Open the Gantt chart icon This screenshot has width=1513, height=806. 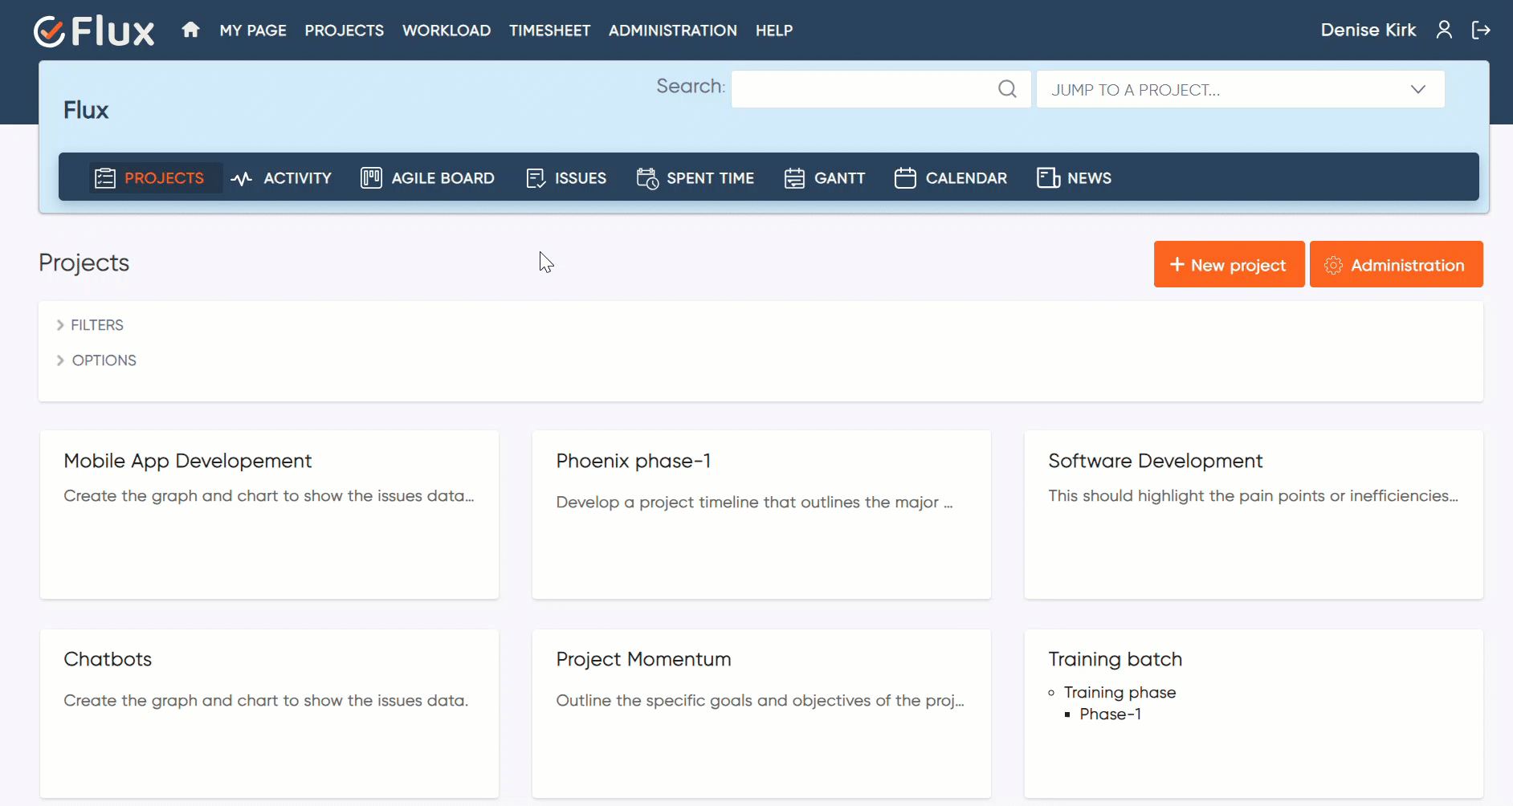click(794, 177)
